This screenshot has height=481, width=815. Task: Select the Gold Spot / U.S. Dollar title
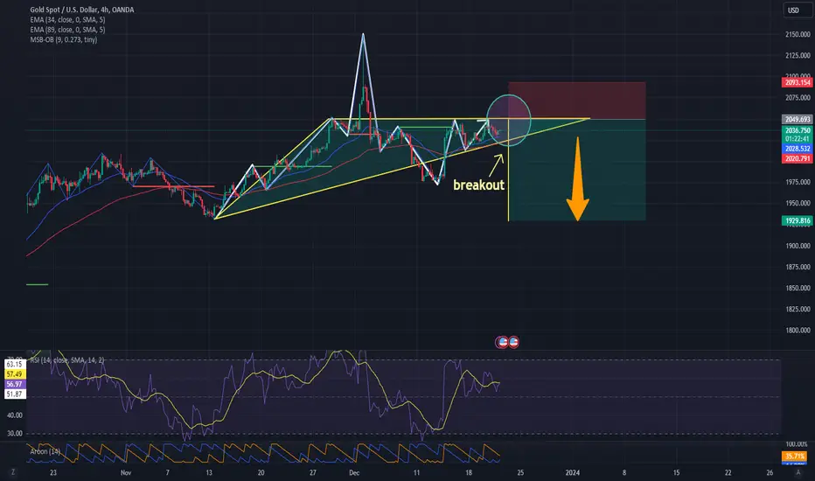click(x=81, y=10)
